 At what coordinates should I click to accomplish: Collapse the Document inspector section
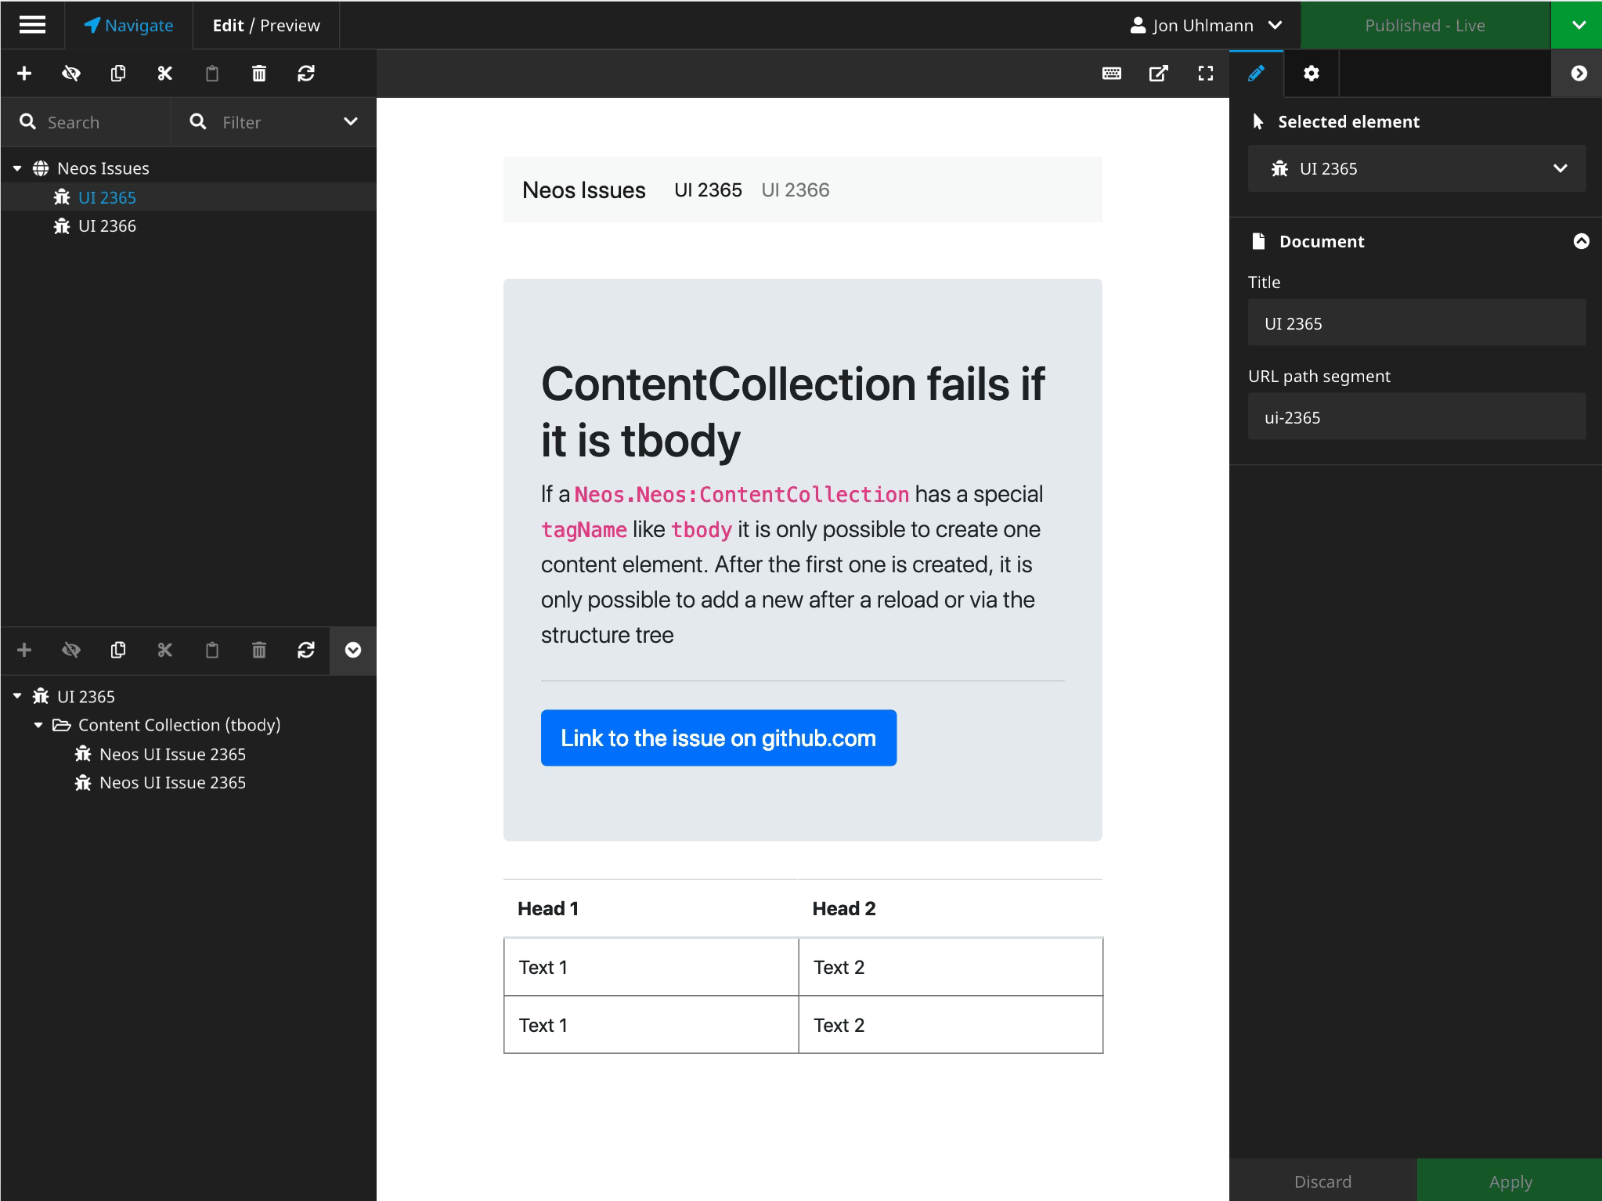tap(1581, 241)
